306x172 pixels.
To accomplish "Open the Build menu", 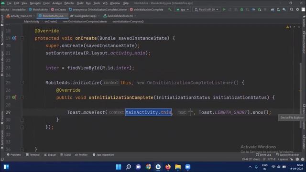I will pos(80,3).
